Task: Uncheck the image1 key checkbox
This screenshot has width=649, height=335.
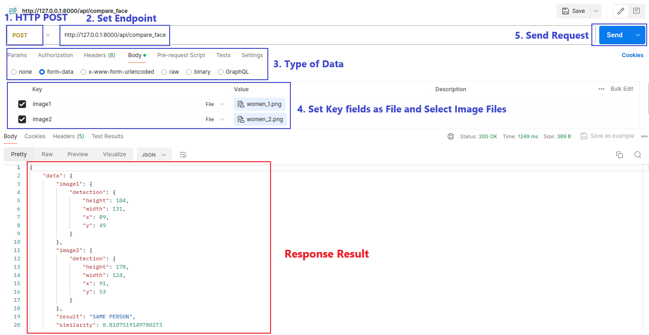Action: pos(22,104)
